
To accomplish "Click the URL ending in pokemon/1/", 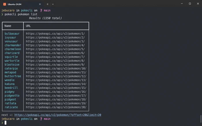I will [x=55, y=34].
